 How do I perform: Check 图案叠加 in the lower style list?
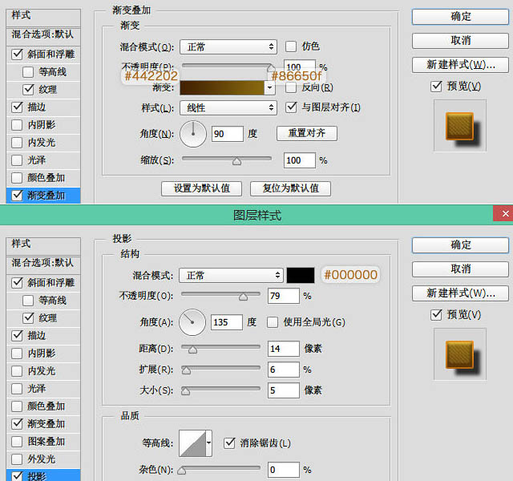[17, 442]
